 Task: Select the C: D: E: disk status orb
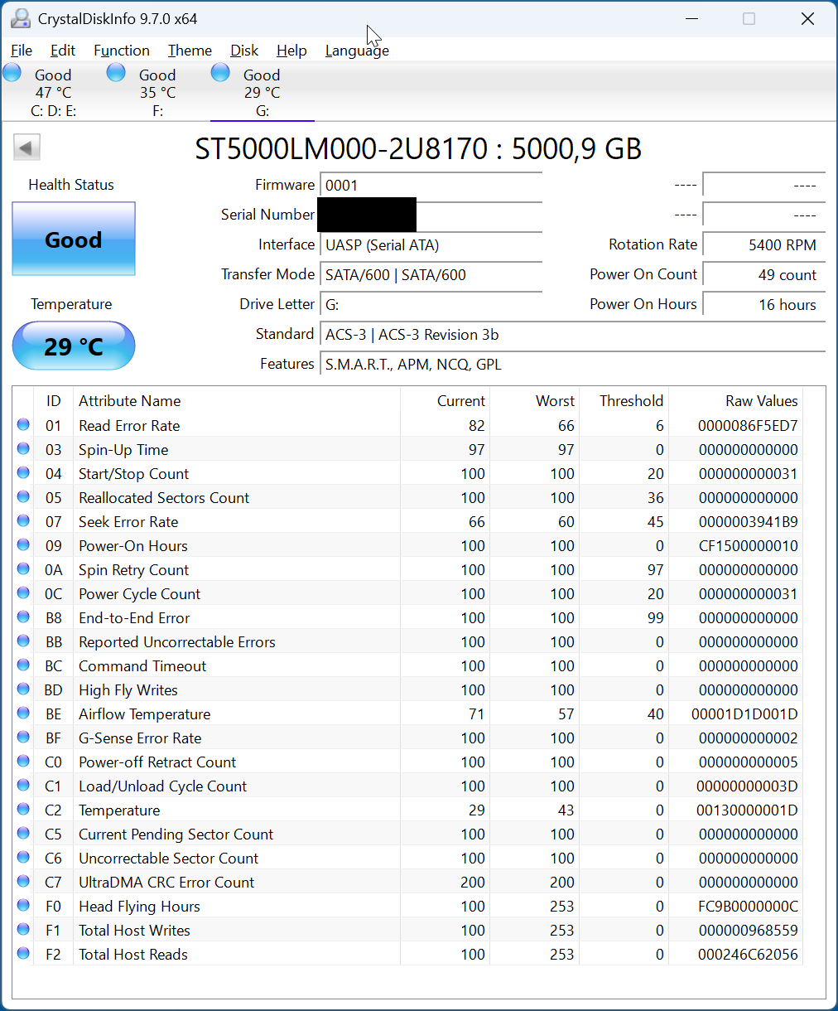pos(12,72)
